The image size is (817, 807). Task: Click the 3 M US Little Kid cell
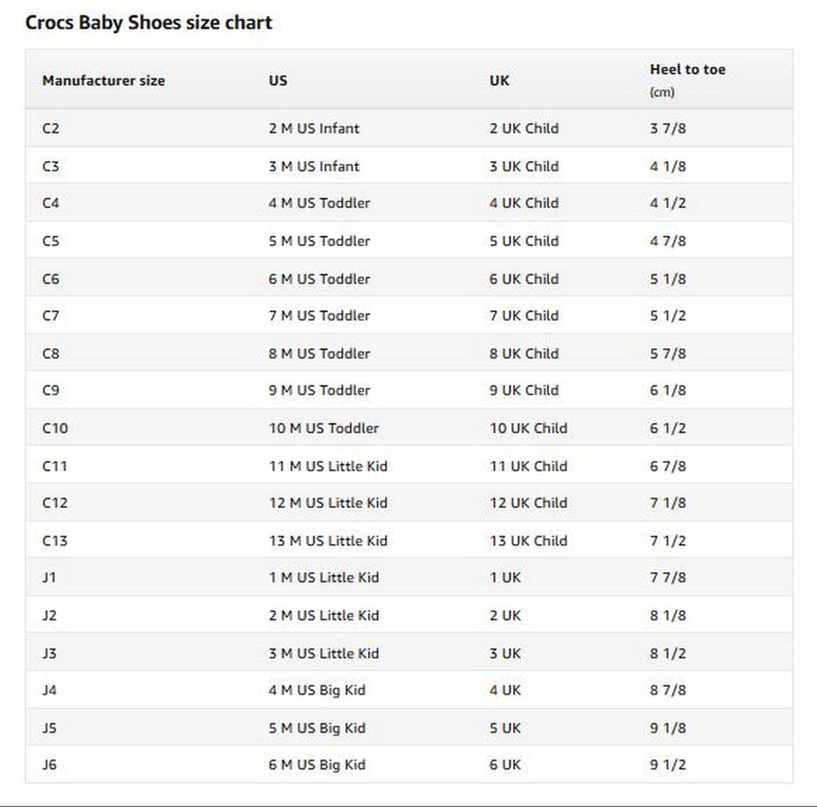[x=323, y=654]
